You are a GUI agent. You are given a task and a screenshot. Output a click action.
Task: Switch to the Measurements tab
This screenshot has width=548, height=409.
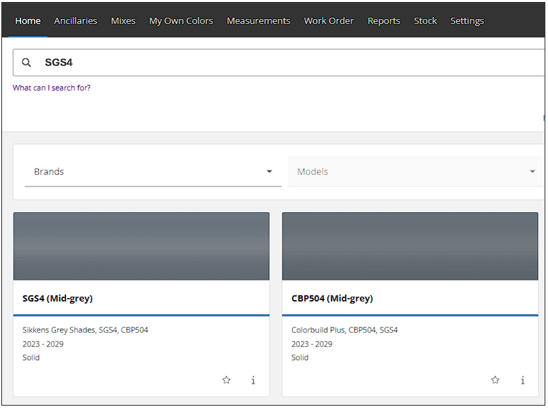(x=259, y=21)
